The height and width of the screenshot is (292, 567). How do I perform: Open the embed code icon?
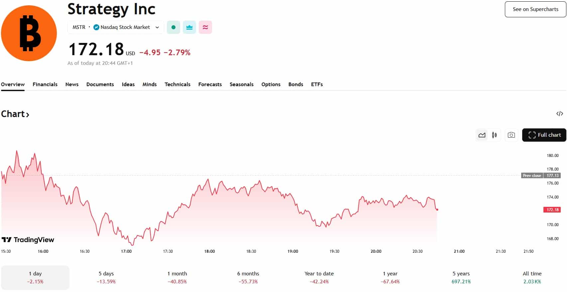click(560, 114)
